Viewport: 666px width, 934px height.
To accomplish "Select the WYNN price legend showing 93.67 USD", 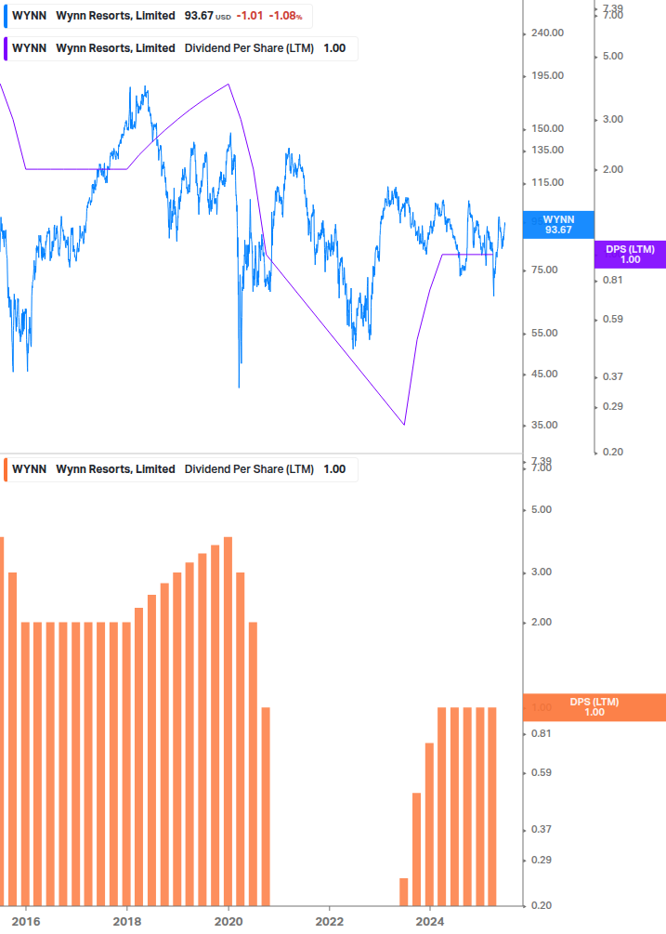I will pyautogui.click(x=158, y=16).
